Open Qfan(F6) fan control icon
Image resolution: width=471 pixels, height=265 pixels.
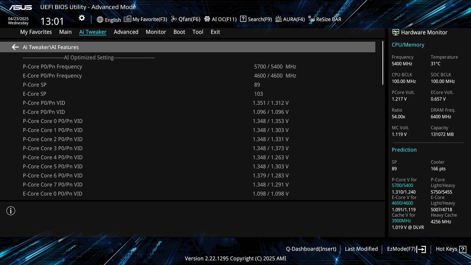pyautogui.click(x=174, y=19)
